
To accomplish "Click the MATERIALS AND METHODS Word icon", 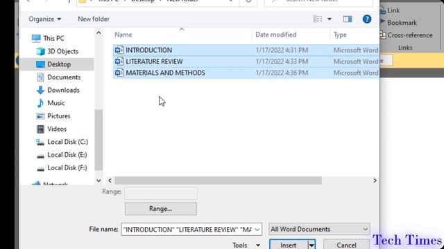I will pyautogui.click(x=119, y=73).
